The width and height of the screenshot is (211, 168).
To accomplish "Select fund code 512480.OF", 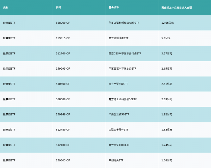I will coord(63,130).
